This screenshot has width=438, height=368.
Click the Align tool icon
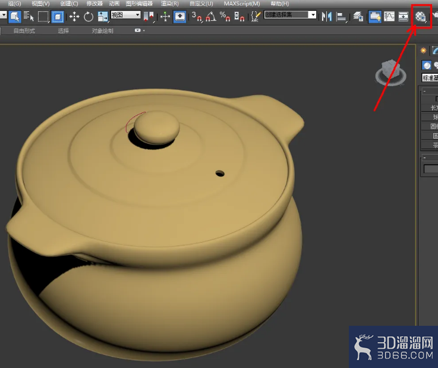point(341,17)
